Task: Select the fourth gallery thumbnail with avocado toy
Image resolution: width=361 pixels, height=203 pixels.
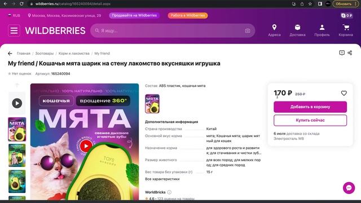Action: tap(17, 182)
